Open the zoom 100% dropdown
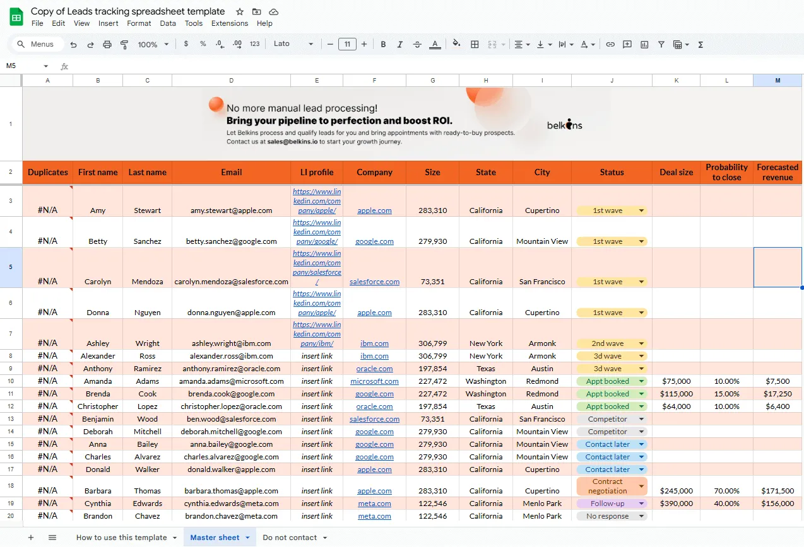Screen dimensions: 804x547 (153, 45)
